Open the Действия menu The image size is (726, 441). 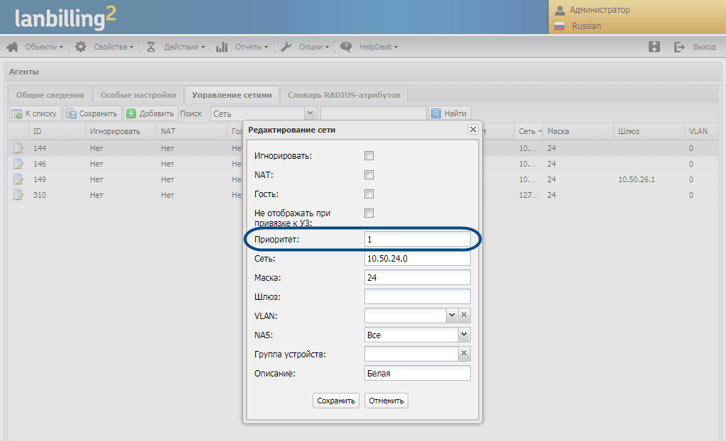[x=184, y=47]
